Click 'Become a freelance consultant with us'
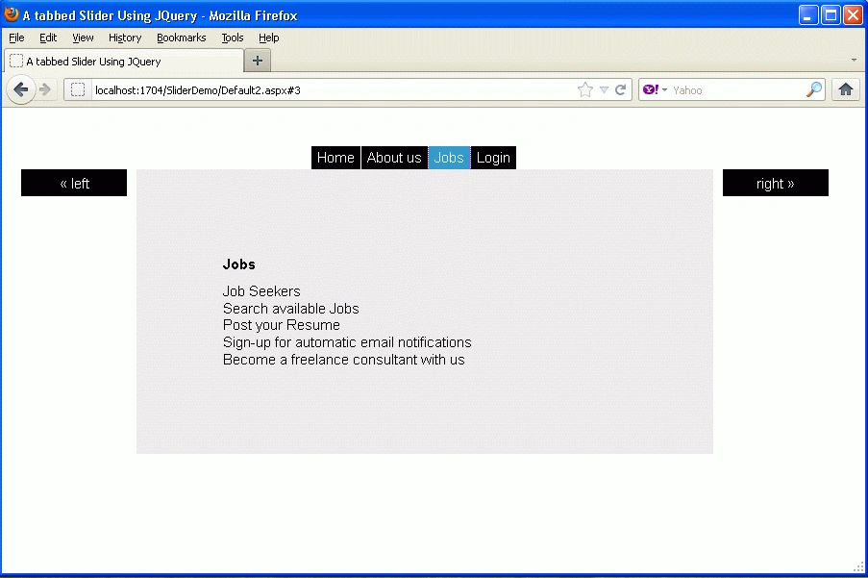868x578 pixels. click(344, 360)
